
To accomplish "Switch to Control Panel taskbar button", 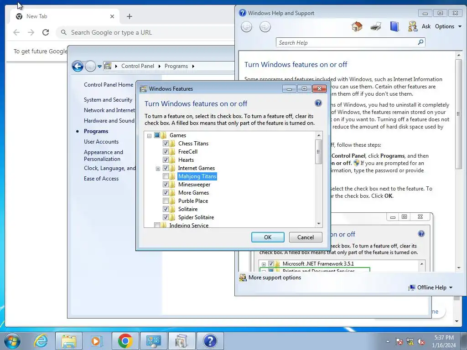I will (x=153, y=341).
